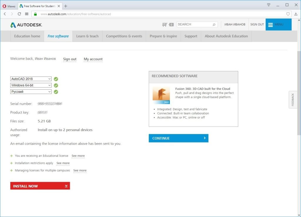Open the Opera menu button
Image resolution: width=301 pixels, height=217 pixels.
(9, 6)
